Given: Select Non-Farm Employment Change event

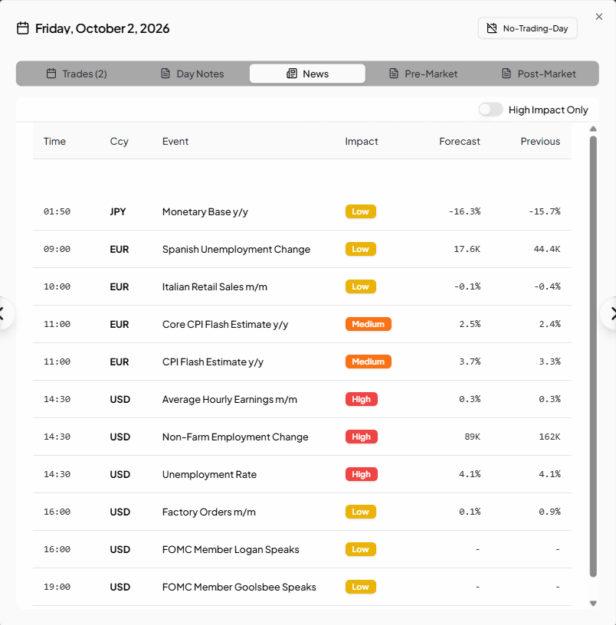Looking at the screenshot, I should click(x=302, y=437).
